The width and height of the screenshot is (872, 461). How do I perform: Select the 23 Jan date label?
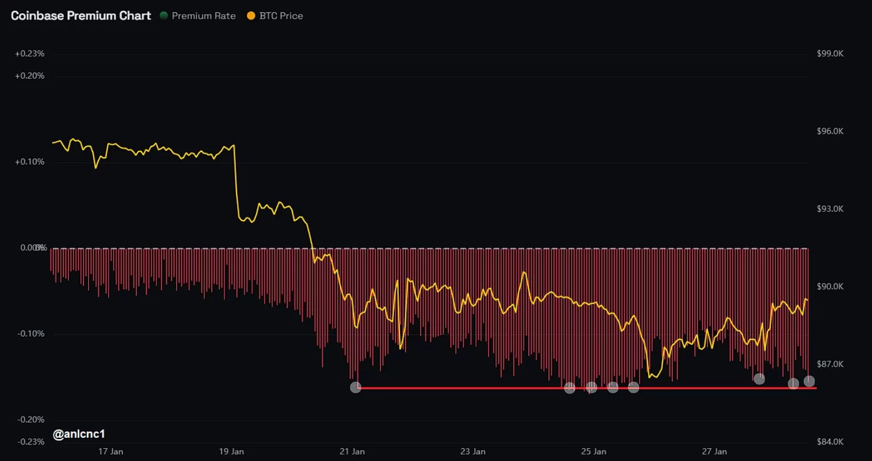(x=473, y=451)
